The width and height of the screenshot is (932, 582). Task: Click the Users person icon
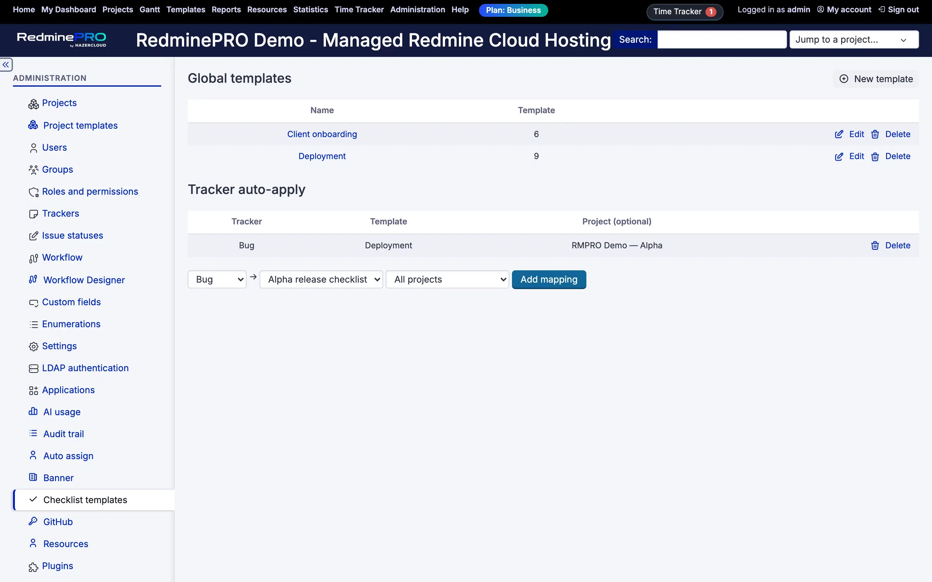(x=34, y=148)
